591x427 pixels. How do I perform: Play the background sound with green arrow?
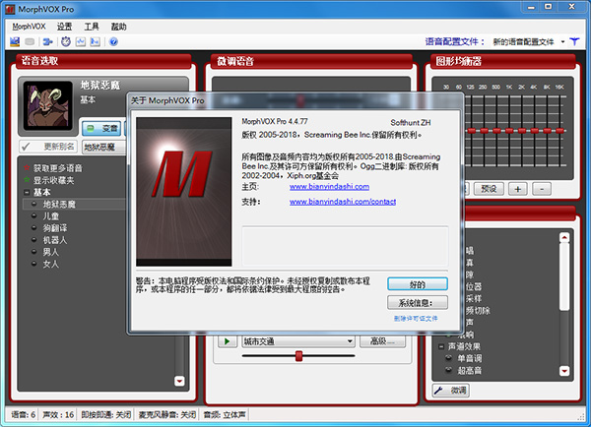(228, 341)
